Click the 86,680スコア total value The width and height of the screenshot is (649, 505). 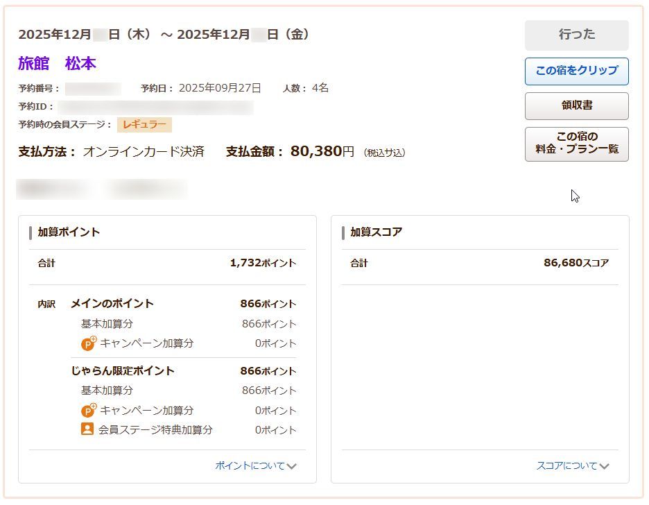click(x=576, y=264)
